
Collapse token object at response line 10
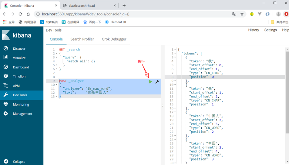(x=175, y=85)
